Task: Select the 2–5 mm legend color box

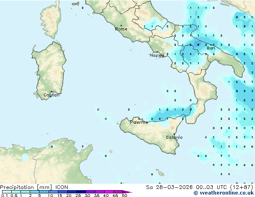Action: (x=35, y=192)
